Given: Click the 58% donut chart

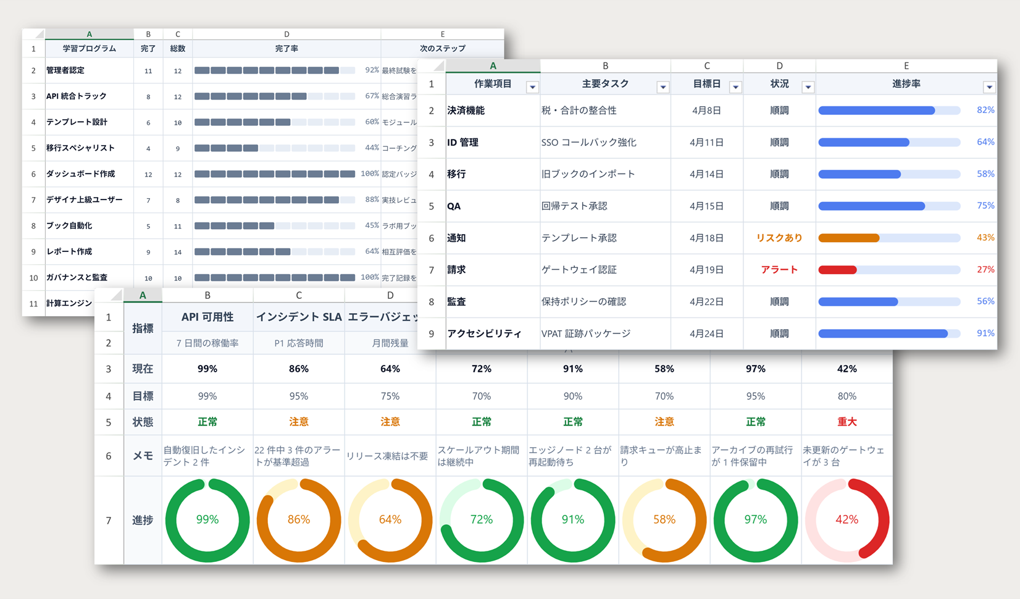Looking at the screenshot, I should (664, 520).
